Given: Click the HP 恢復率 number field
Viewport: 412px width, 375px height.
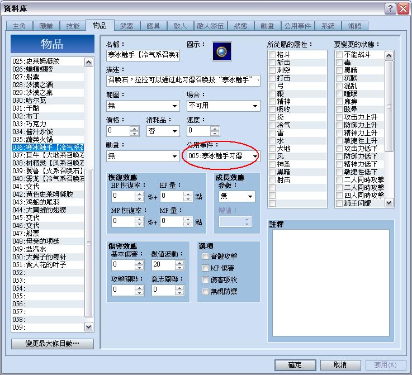Looking at the screenshot, I should [x=123, y=196].
